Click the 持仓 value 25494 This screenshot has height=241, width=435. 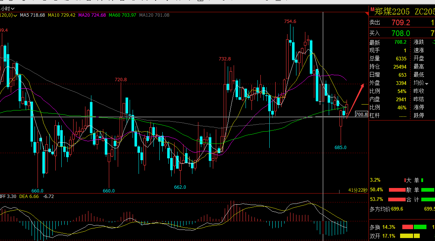(400, 67)
